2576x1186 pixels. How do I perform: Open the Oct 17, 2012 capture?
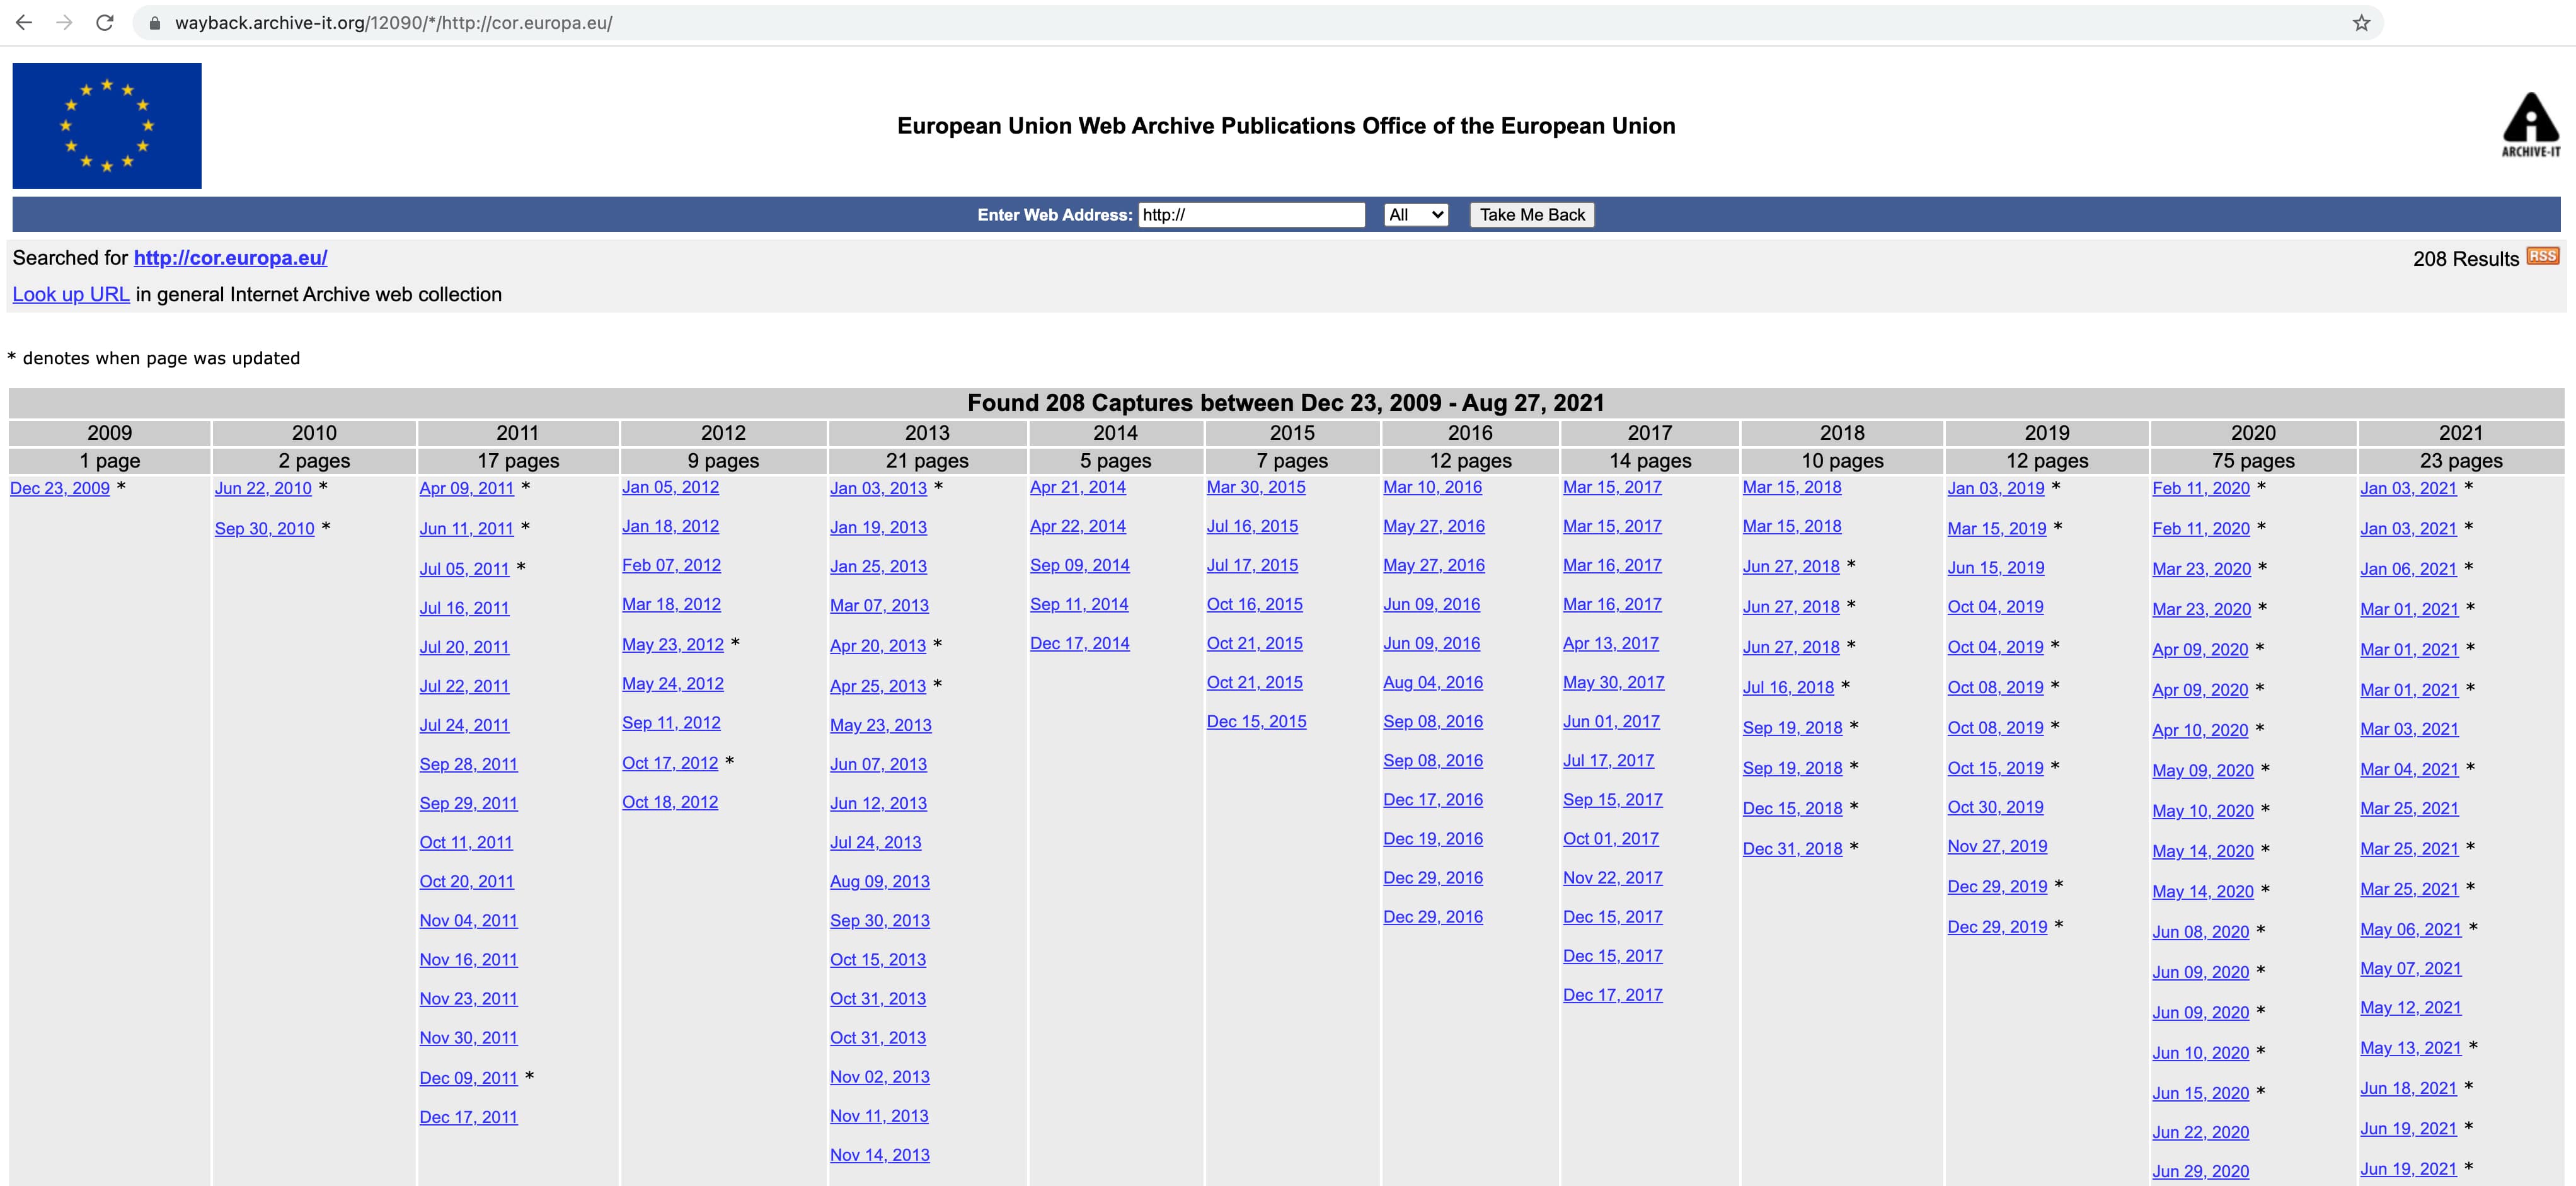click(670, 762)
